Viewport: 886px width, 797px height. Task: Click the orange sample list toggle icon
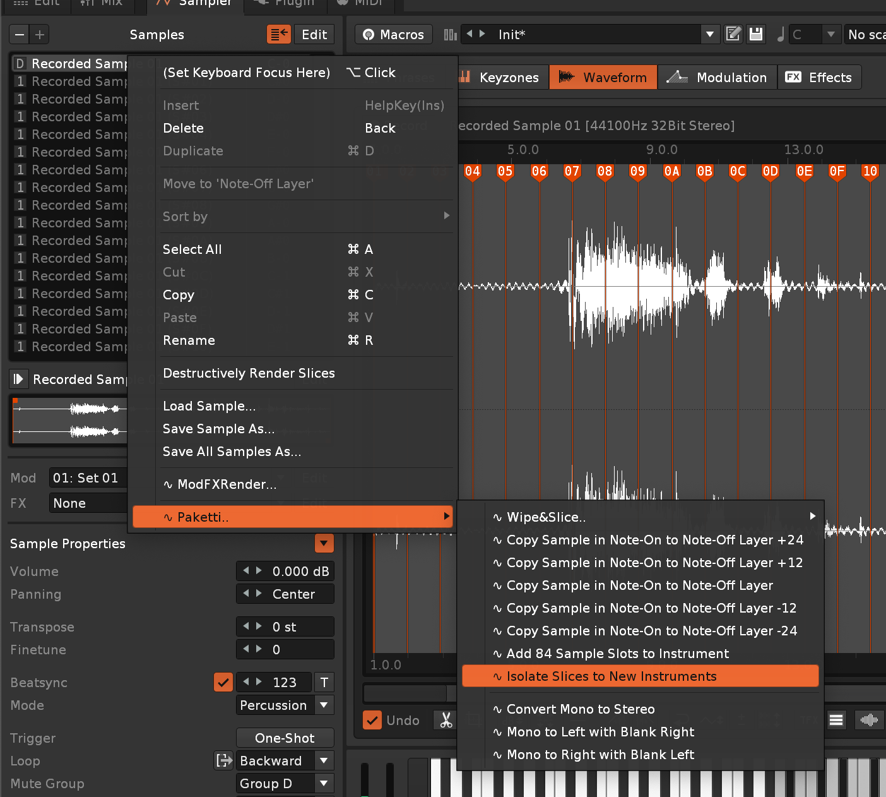(x=278, y=34)
